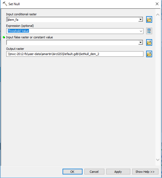Click the scroll down arrow

158,160
